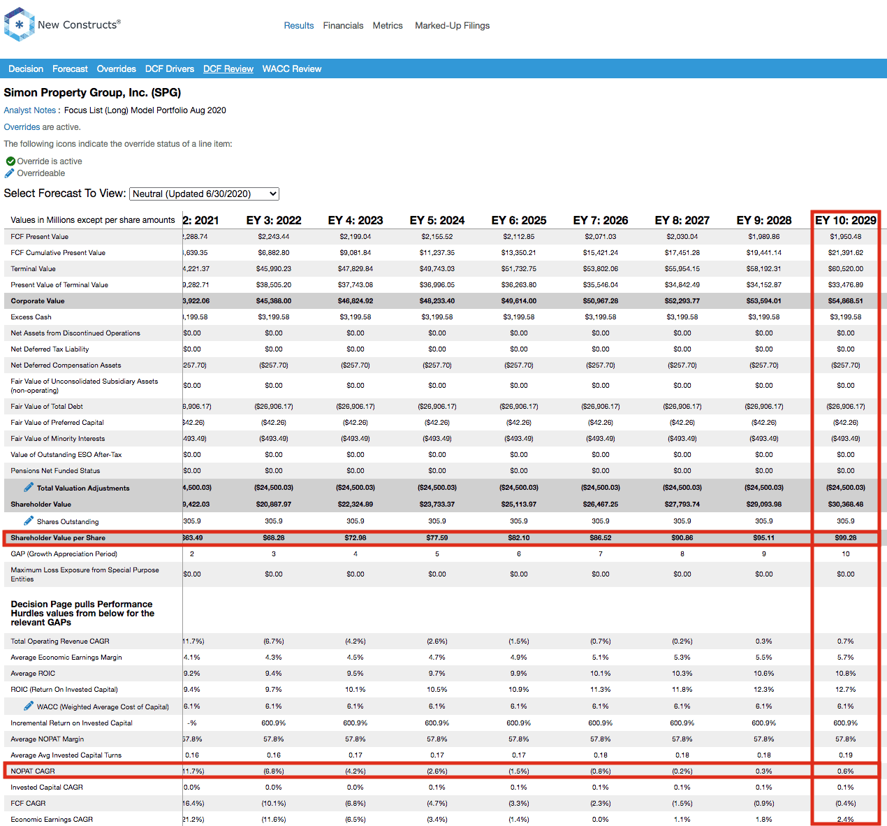This screenshot has height=826, width=887.
Task: Click the 'Incremental Return on Invested Capital' label
Action: point(71,723)
